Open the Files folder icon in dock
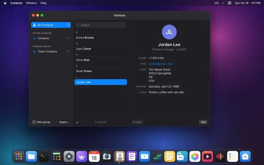 (x=31, y=157)
